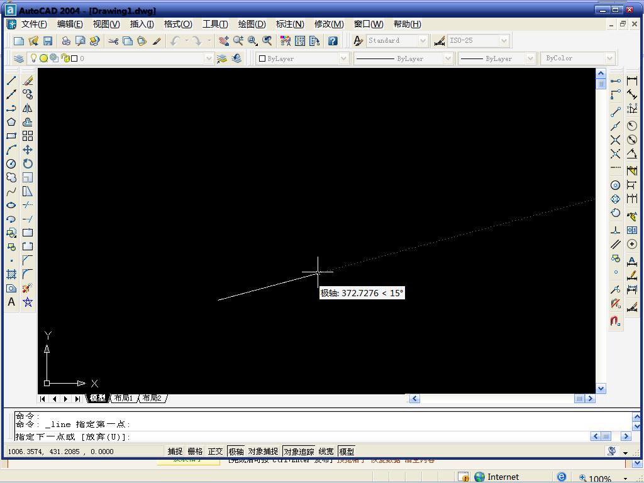
Task: Click the Help question mark icon
Action: [x=333, y=41]
